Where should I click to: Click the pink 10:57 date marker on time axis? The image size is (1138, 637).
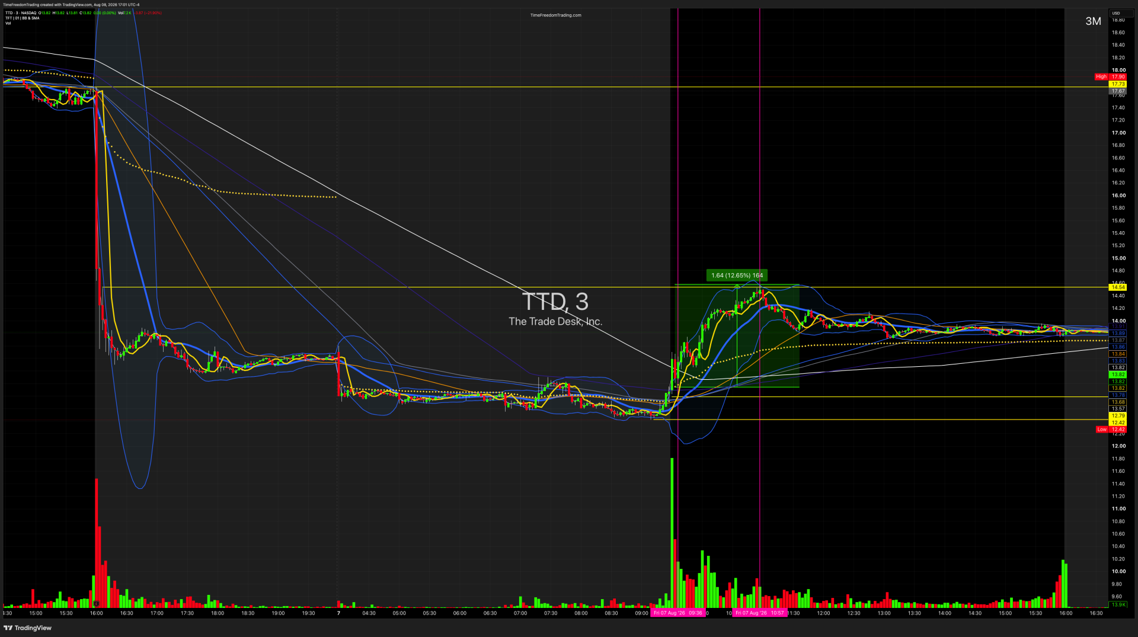[759, 613]
